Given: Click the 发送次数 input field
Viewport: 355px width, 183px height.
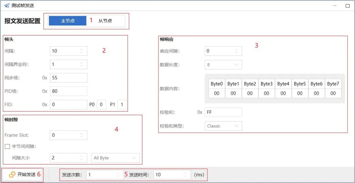Looking at the screenshot, I should click(105, 175).
